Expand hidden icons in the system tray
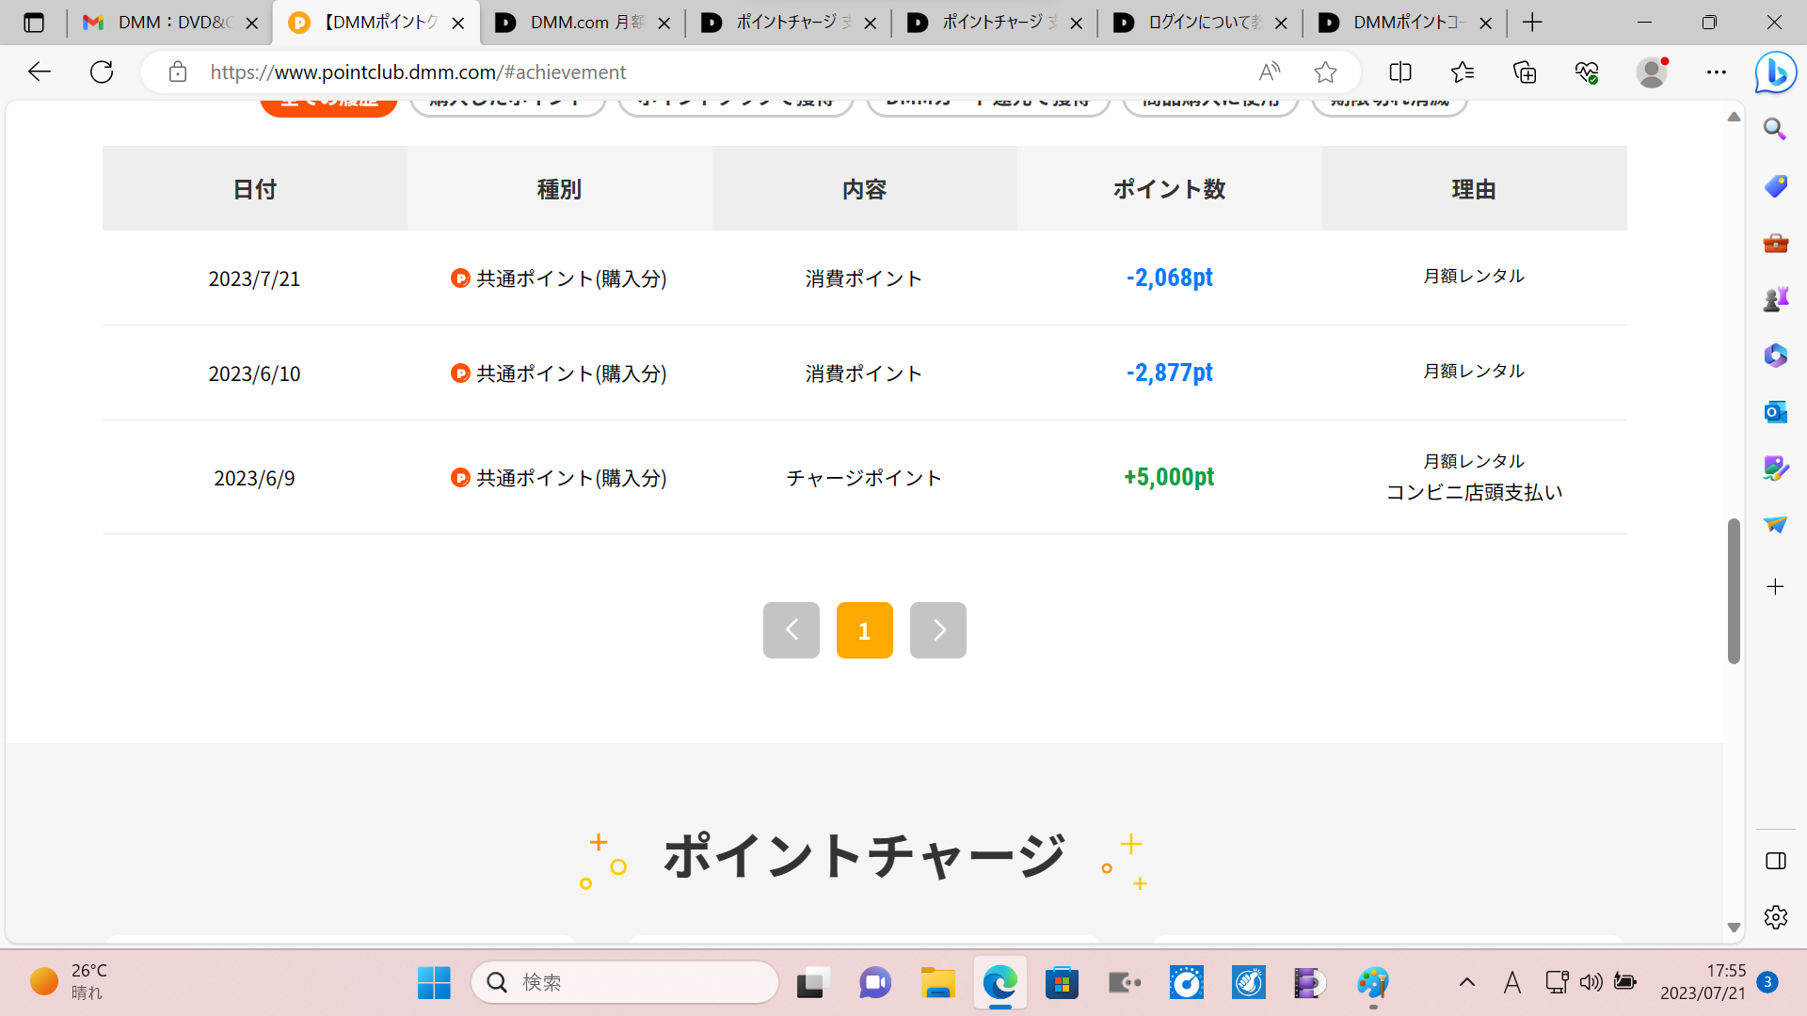Viewport: 1807px width, 1016px height. [1464, 981]
